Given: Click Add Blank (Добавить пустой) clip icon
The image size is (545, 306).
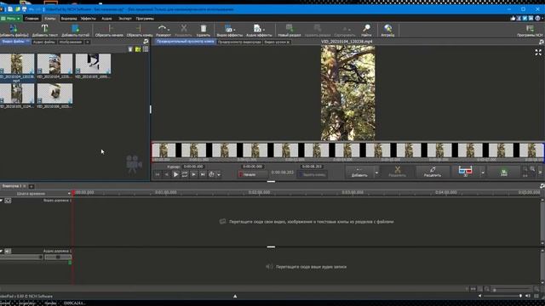Looking at the screenshot, I should pos(76,28).
